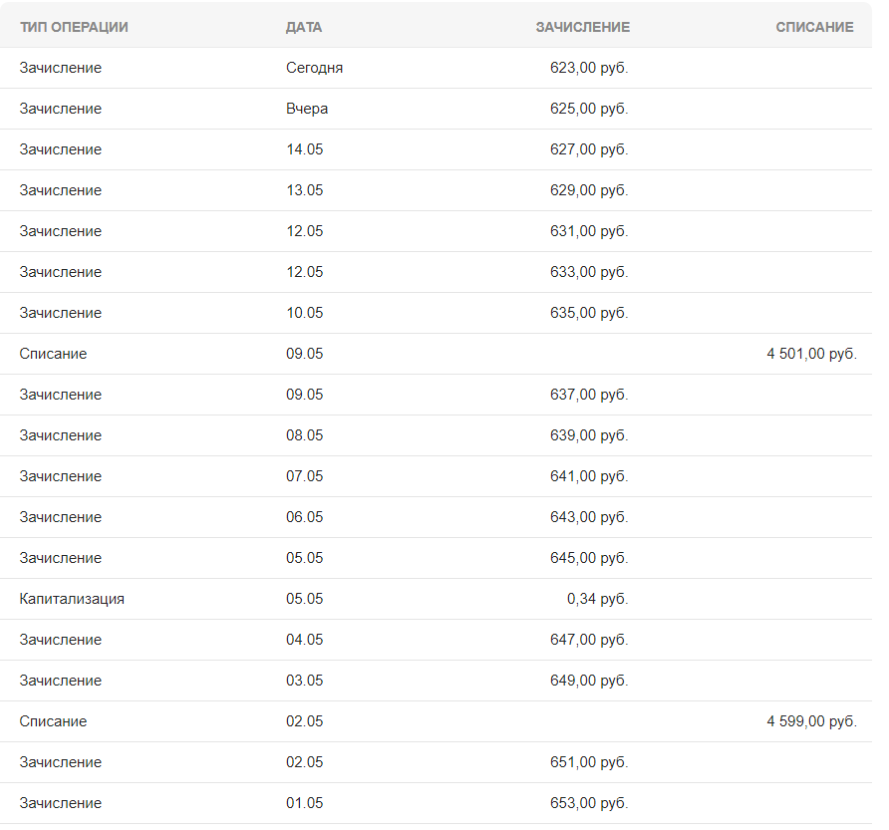The image size is (889, 830).
Task: Click the "Списание" column header
Action: (x=814, y=27)
